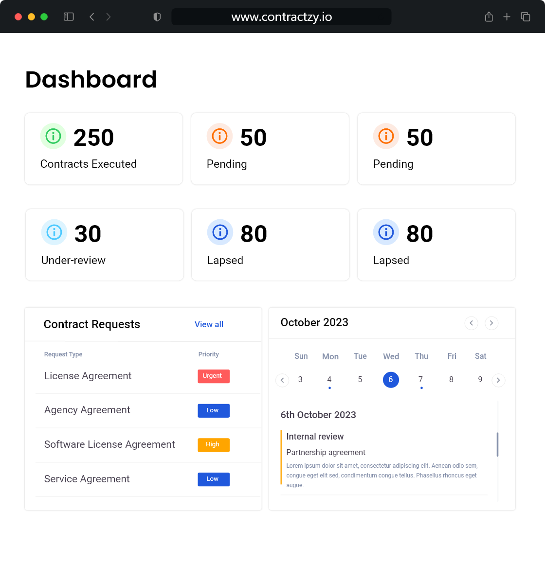Click the Urgent badge on License Agreement
Screen dimensions: 545x564
click(214, 376)
